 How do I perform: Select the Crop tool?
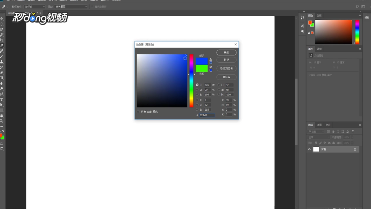2,40
